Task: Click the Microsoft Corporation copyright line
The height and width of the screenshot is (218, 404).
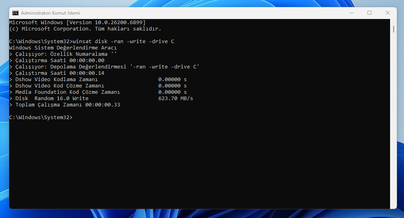Action: (85, 29)
